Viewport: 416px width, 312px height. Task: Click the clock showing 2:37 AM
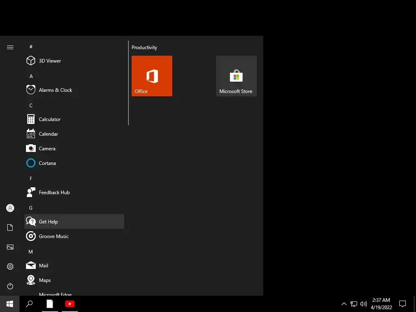click(x=381, y=304)
